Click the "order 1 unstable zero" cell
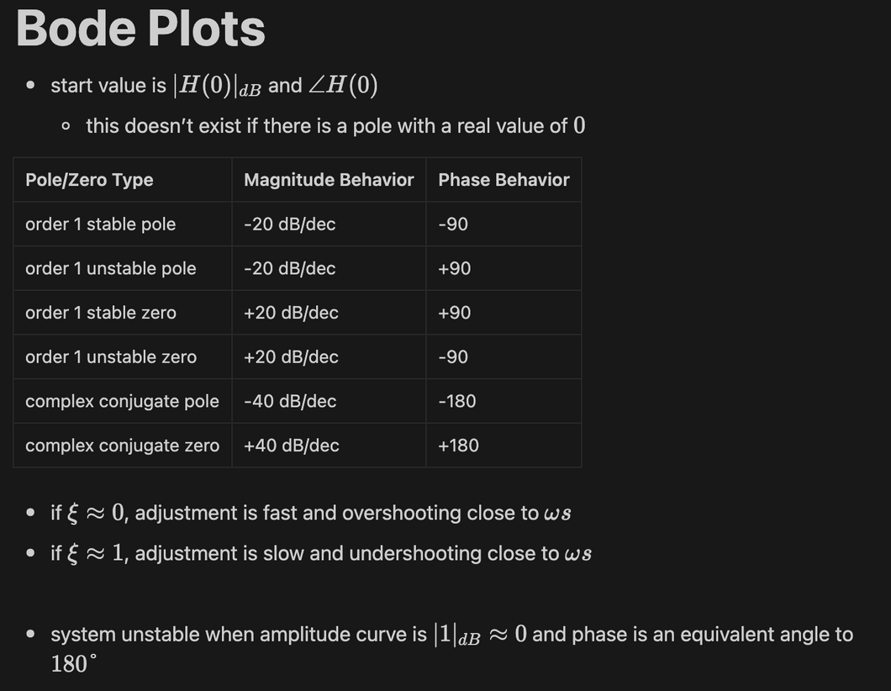891x691 pixels. tap(111, 357)
